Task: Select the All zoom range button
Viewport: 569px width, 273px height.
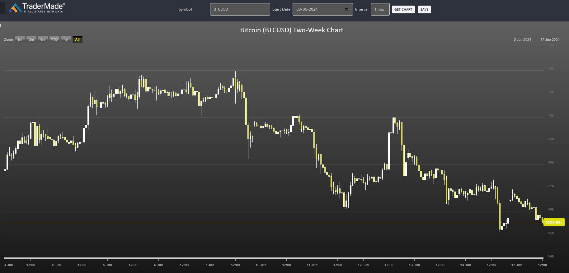Action: [78, 39]
